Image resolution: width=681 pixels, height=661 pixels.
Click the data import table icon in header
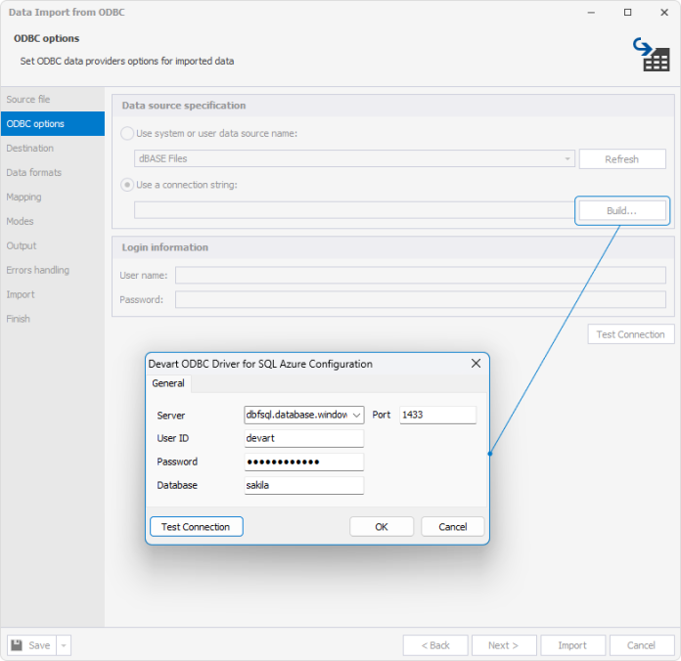coord(651,55)
